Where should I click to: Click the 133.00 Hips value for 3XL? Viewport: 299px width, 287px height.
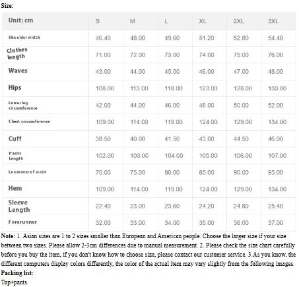277,88
